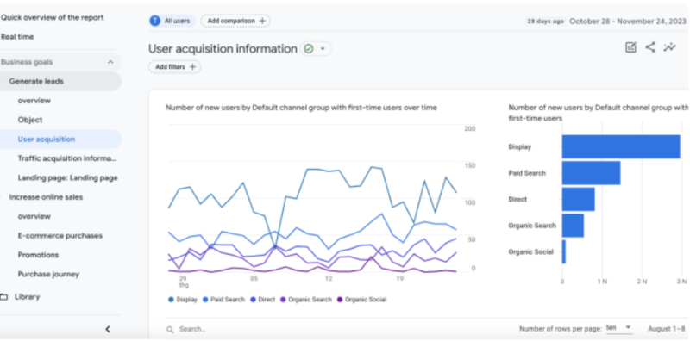Click the Add comparison button
The height and width of the screenshot is (341, 690).
pos(235,21)
